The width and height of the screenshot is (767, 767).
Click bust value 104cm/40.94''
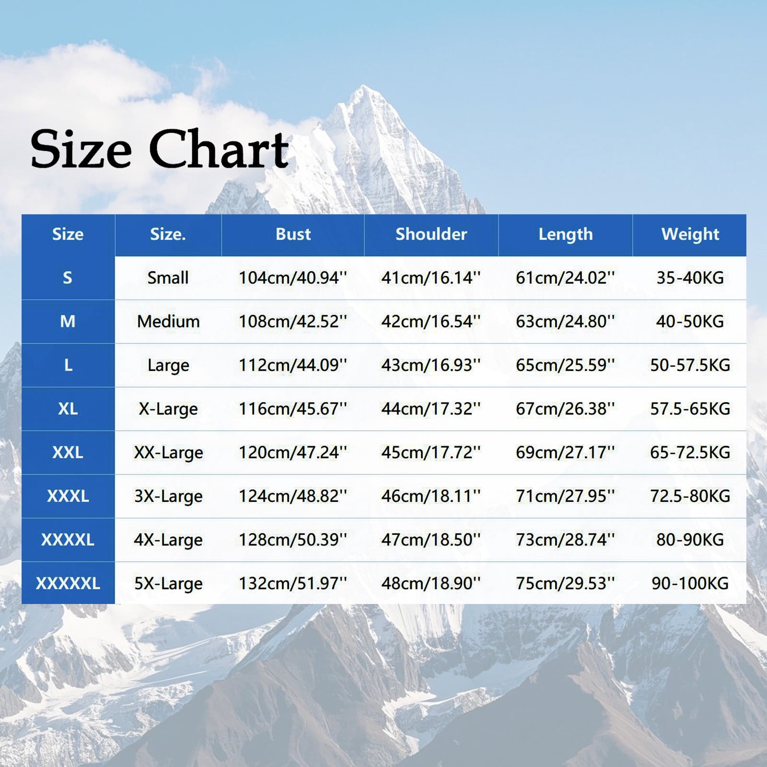pyautogui.click(x=292, y=278)
